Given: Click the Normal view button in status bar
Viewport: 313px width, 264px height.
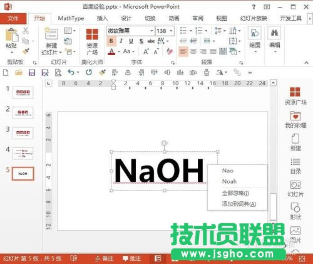Looking at the screenshot, I should [x=158, y=258].
